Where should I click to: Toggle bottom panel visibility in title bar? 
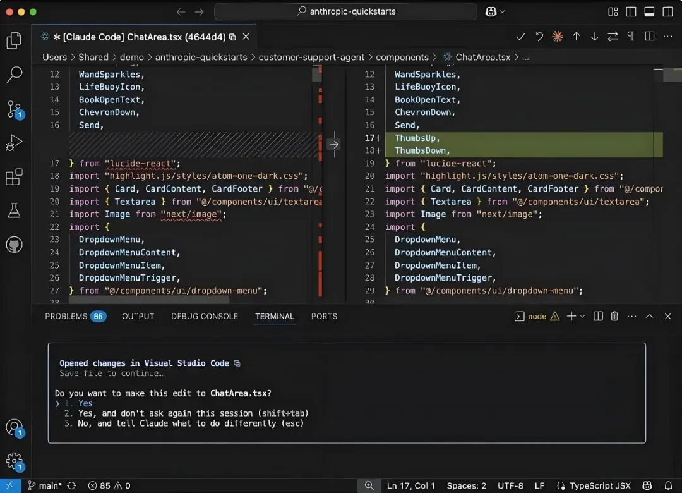(649, 12)
